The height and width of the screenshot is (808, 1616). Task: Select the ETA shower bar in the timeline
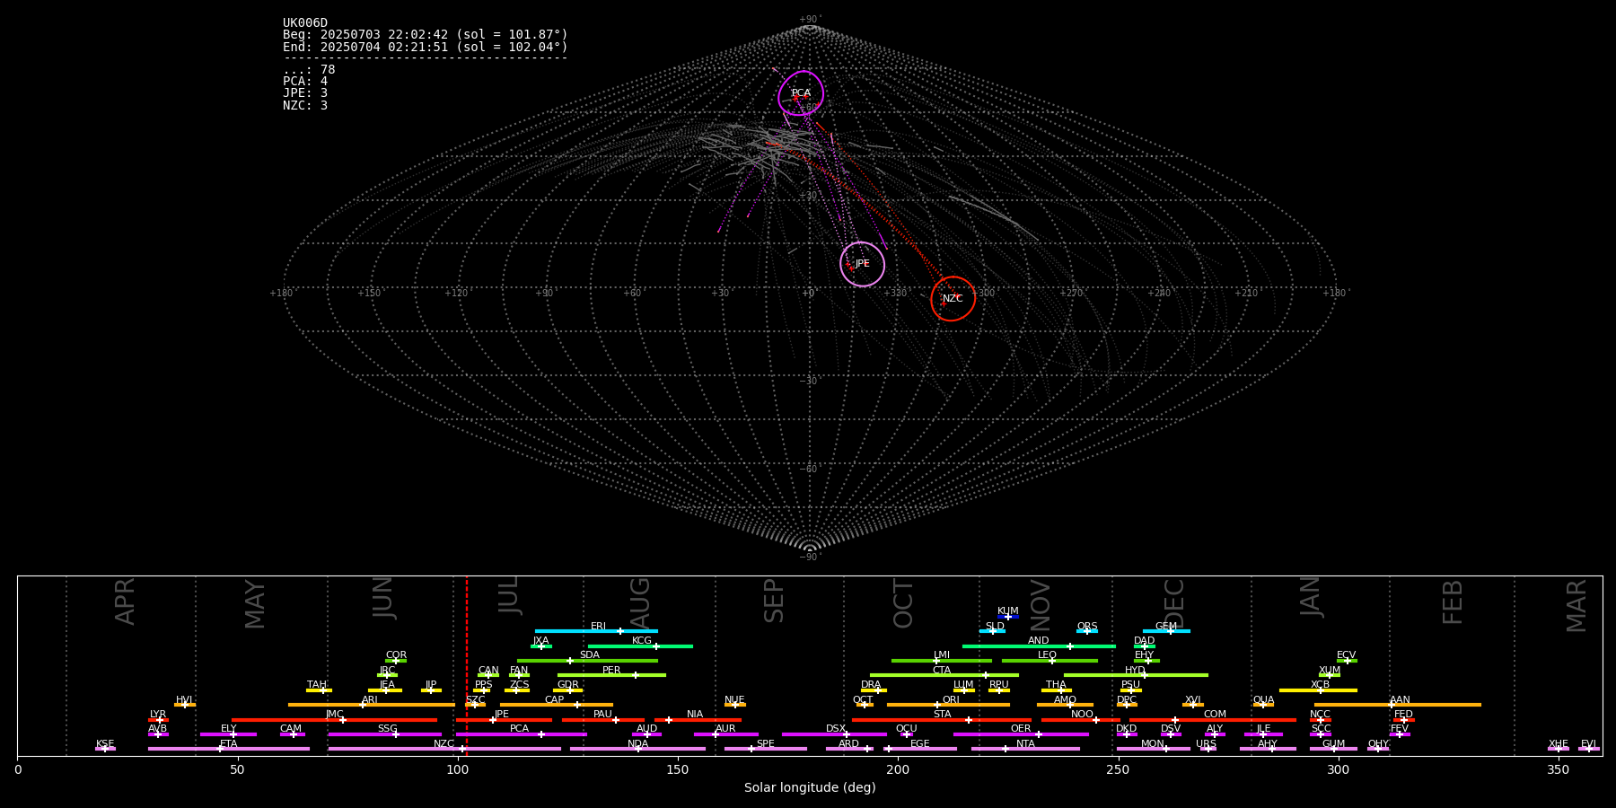(x=229, y=749)
